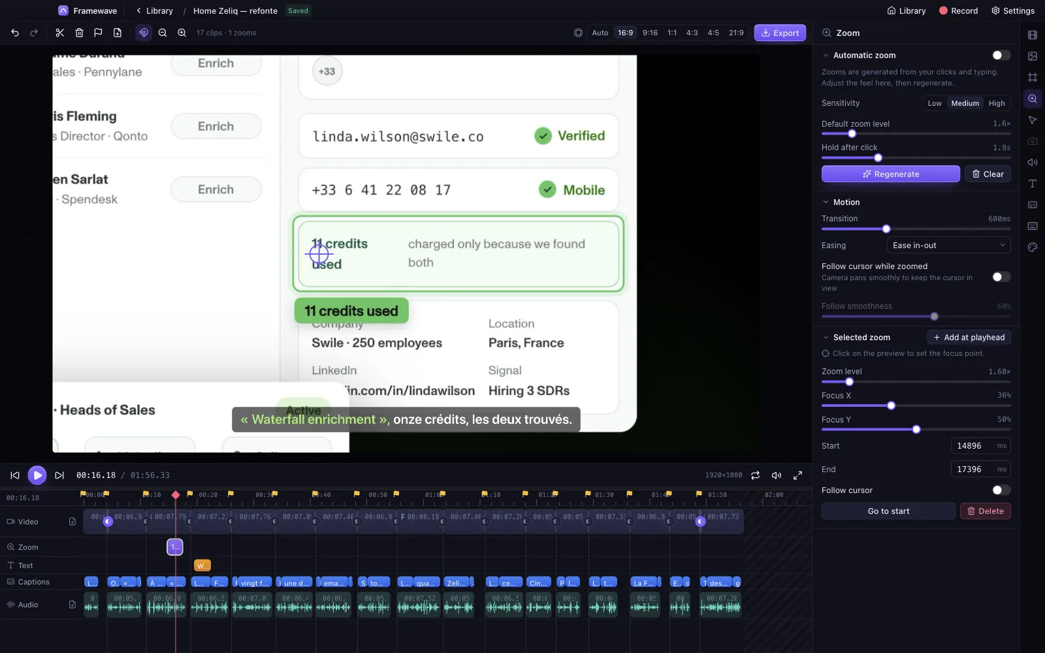Set sensitivity to Medium

pos(965,103)
